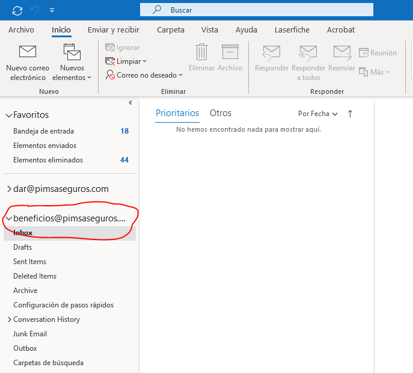Open the Vista ribbon tab

click(210, 30)
